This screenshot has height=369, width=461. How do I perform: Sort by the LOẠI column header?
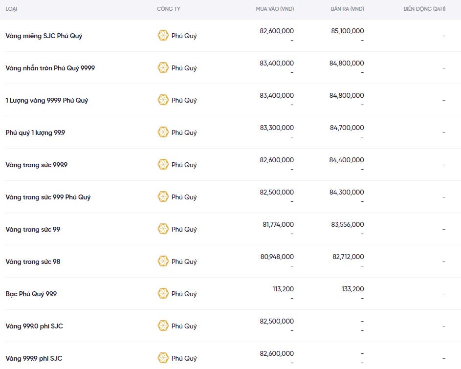(x=12, y=9)
